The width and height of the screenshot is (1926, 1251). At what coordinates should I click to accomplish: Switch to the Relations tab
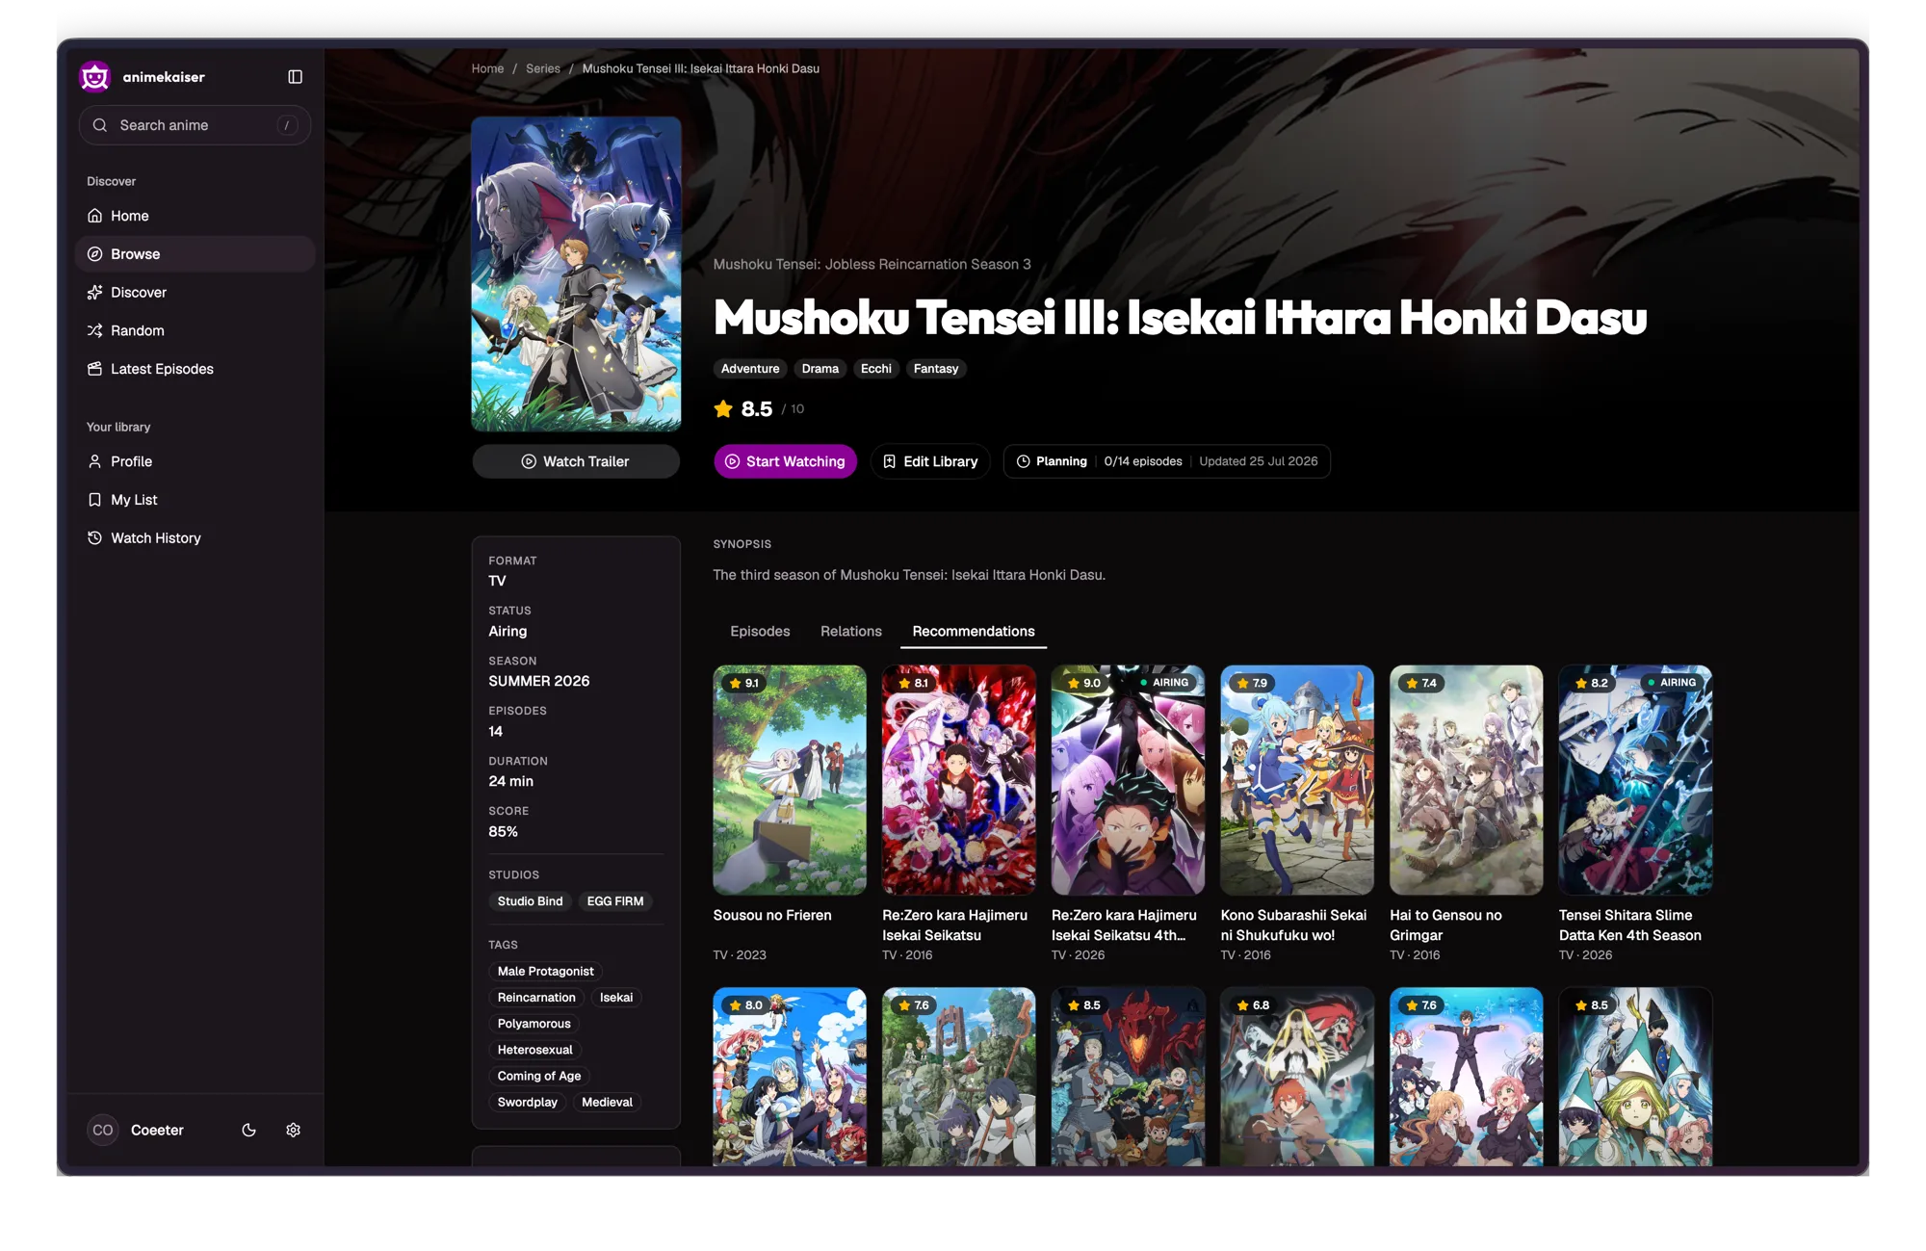[851, 632]
